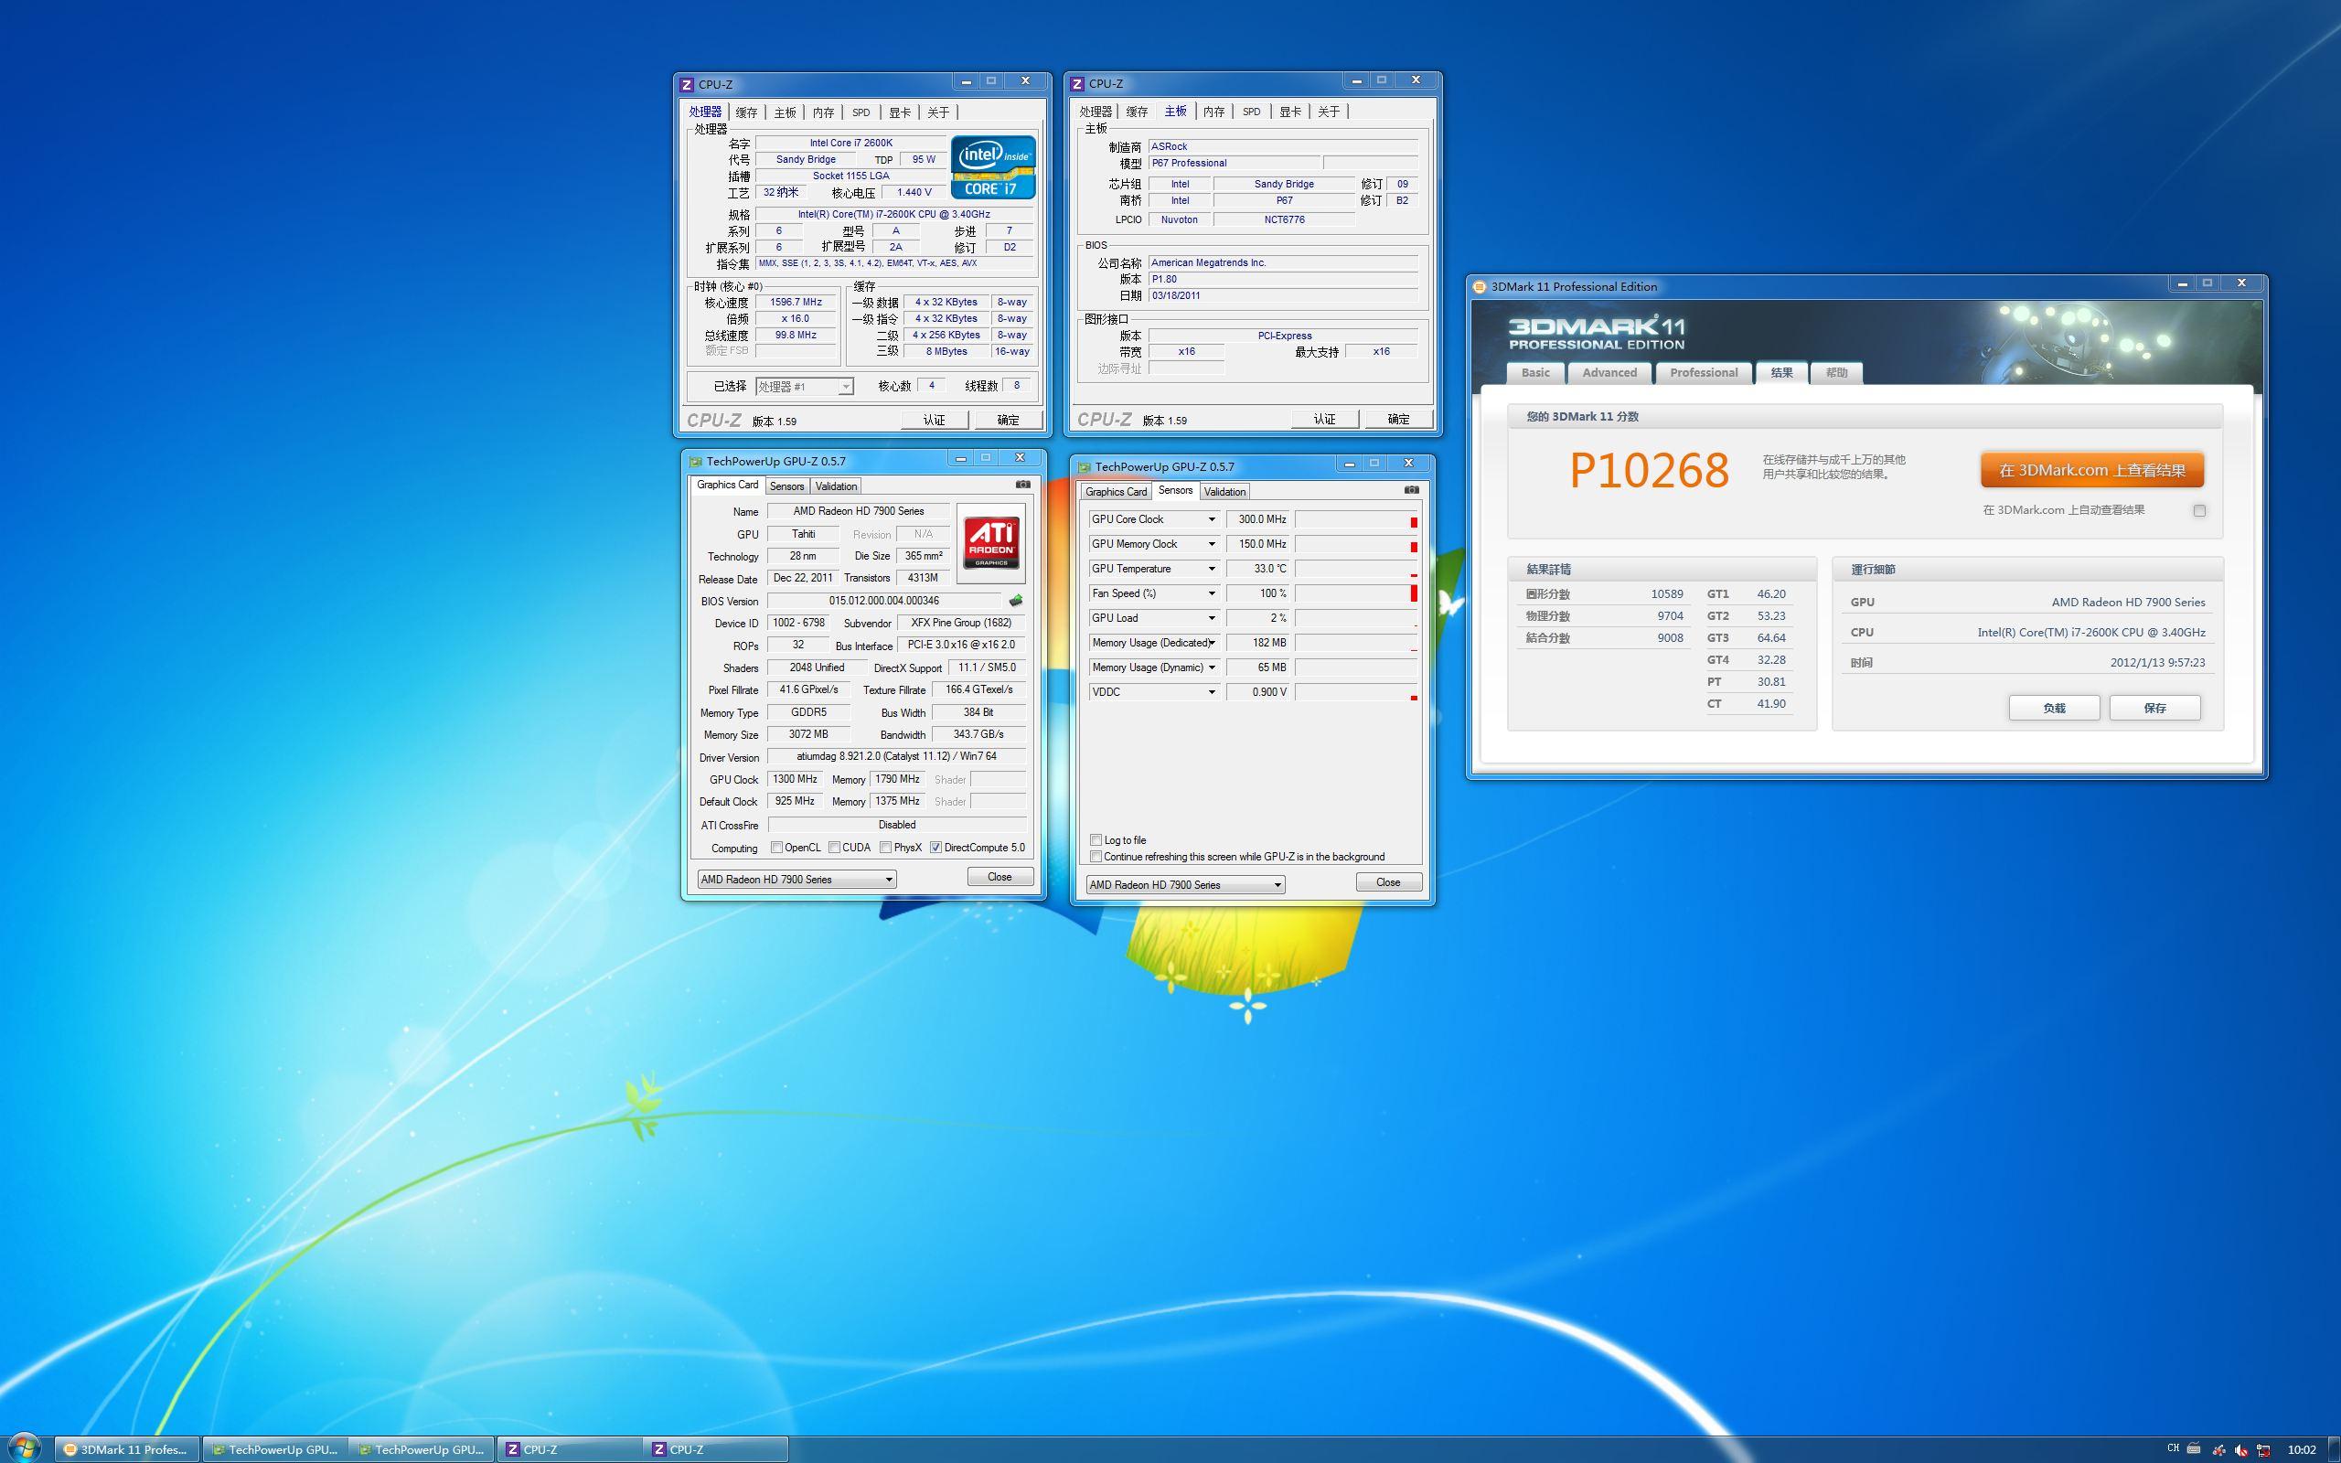The height and width of the screenshot is (1463, 2341).
Task: Activate the second CPU-Z taskbar button
Action: 716,1449
